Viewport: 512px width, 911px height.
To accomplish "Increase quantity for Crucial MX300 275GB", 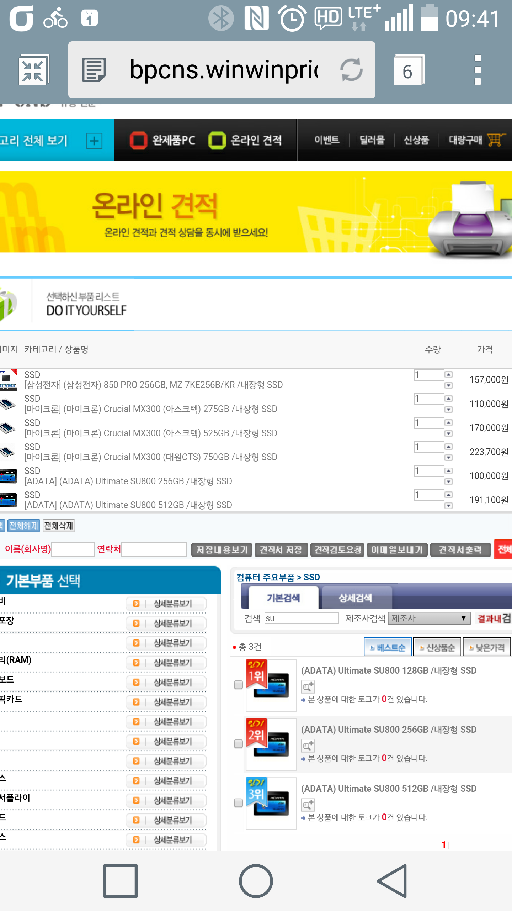I will 449,399.
